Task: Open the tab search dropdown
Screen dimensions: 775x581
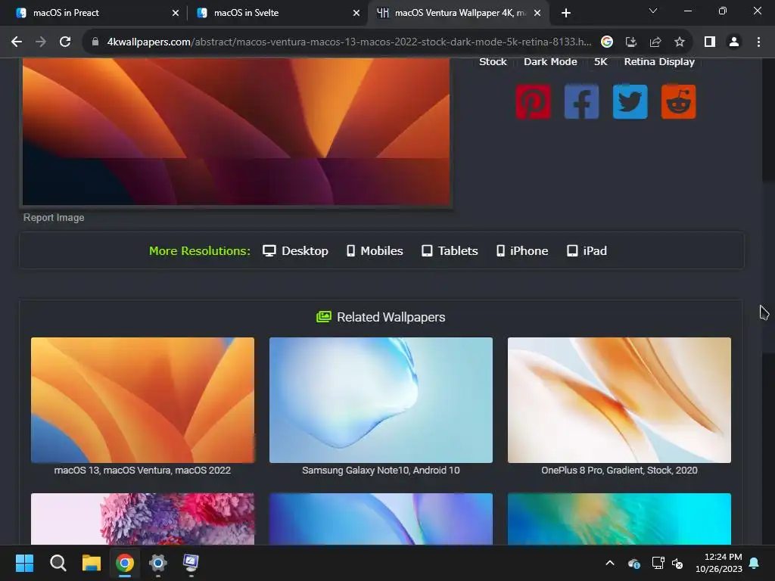Action: [653, 11]
